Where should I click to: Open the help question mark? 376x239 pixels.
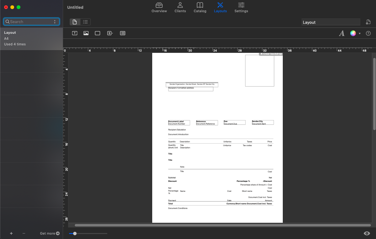(x=368, y=33)
